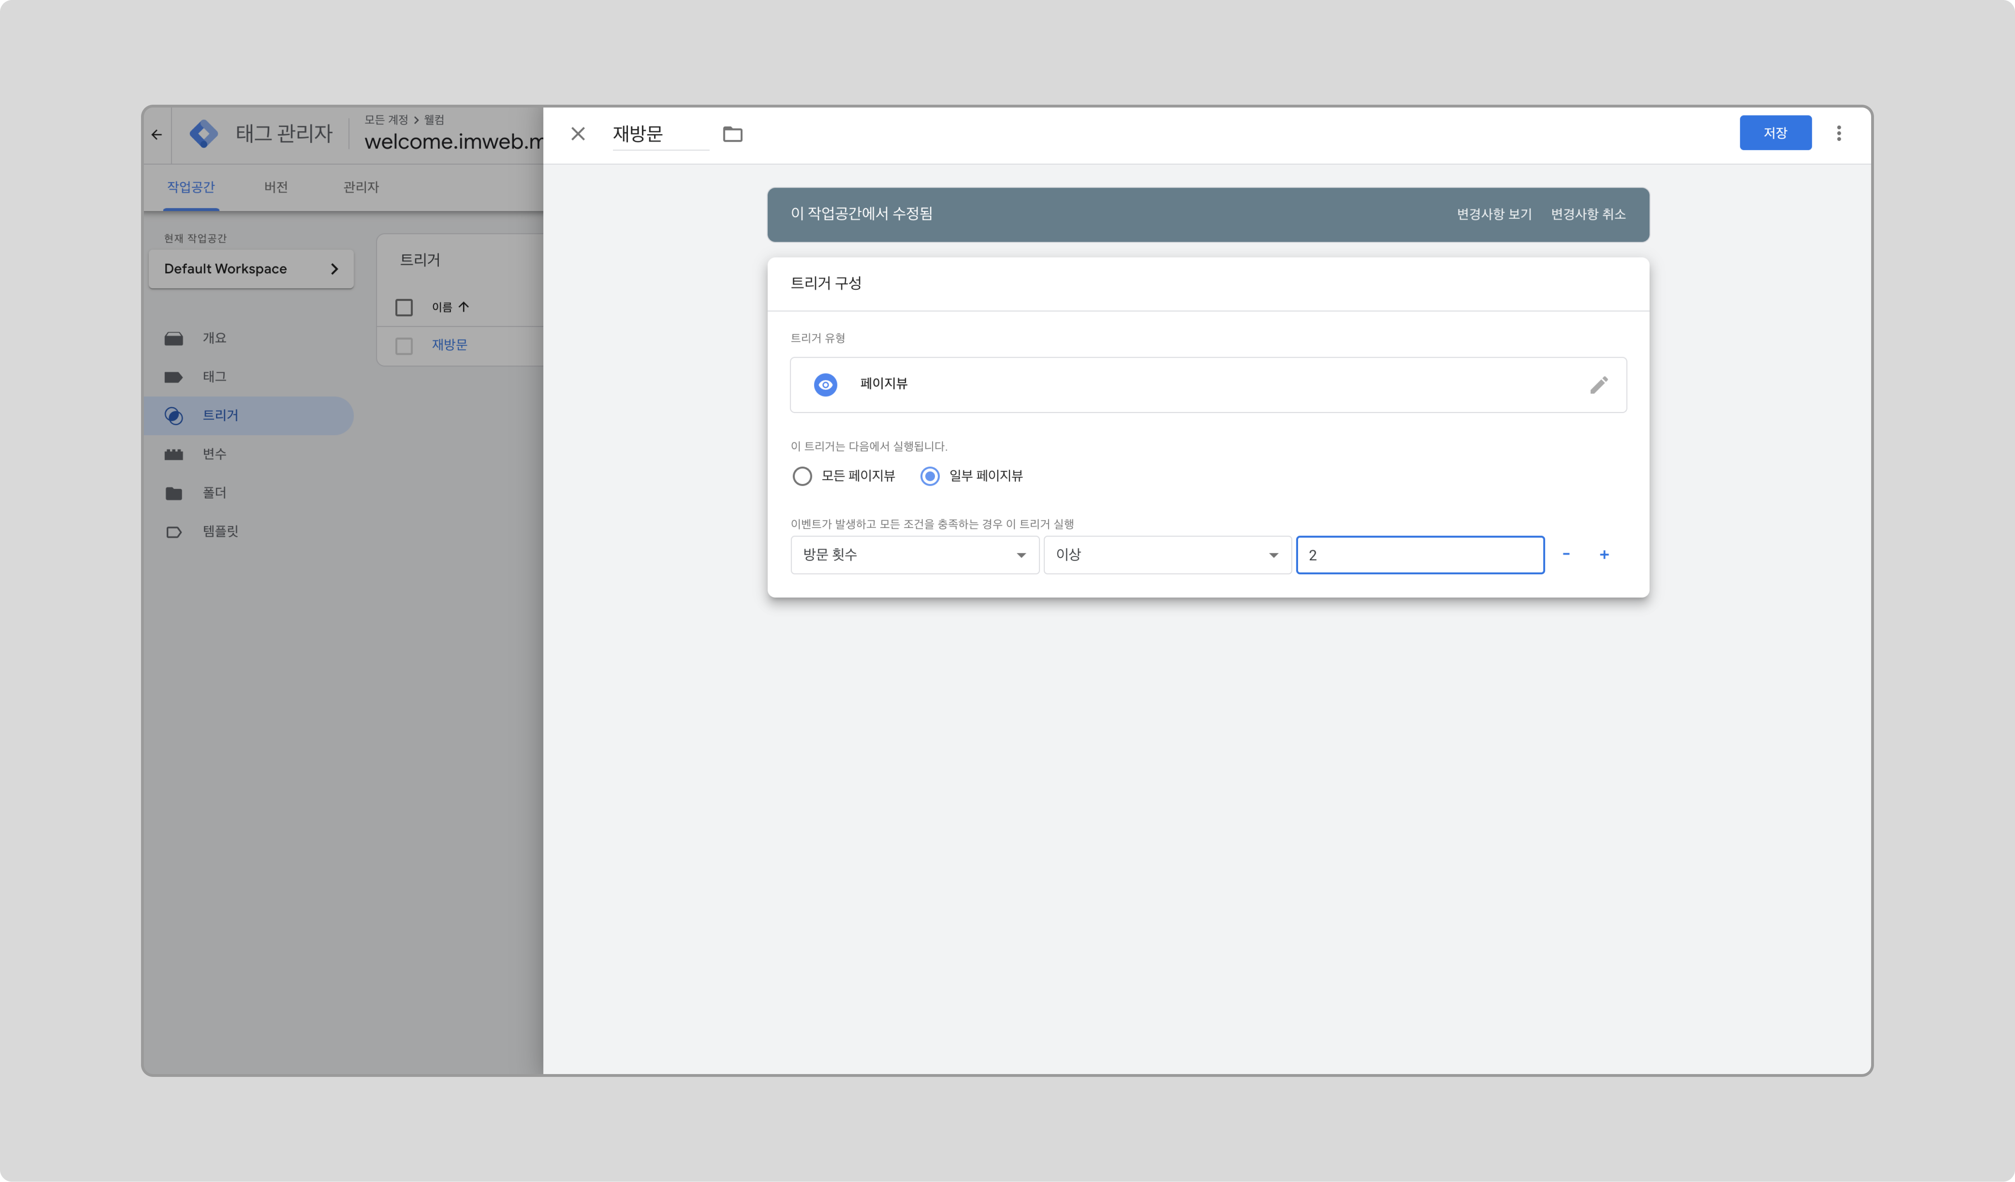This screenshot has width=2015, height=1182.
Task: Open the 방문 횟수 variable dropdown
Action: point(915,555)
